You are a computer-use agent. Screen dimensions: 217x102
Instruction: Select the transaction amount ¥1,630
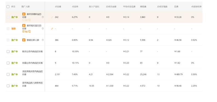click(x=110, y=86)
